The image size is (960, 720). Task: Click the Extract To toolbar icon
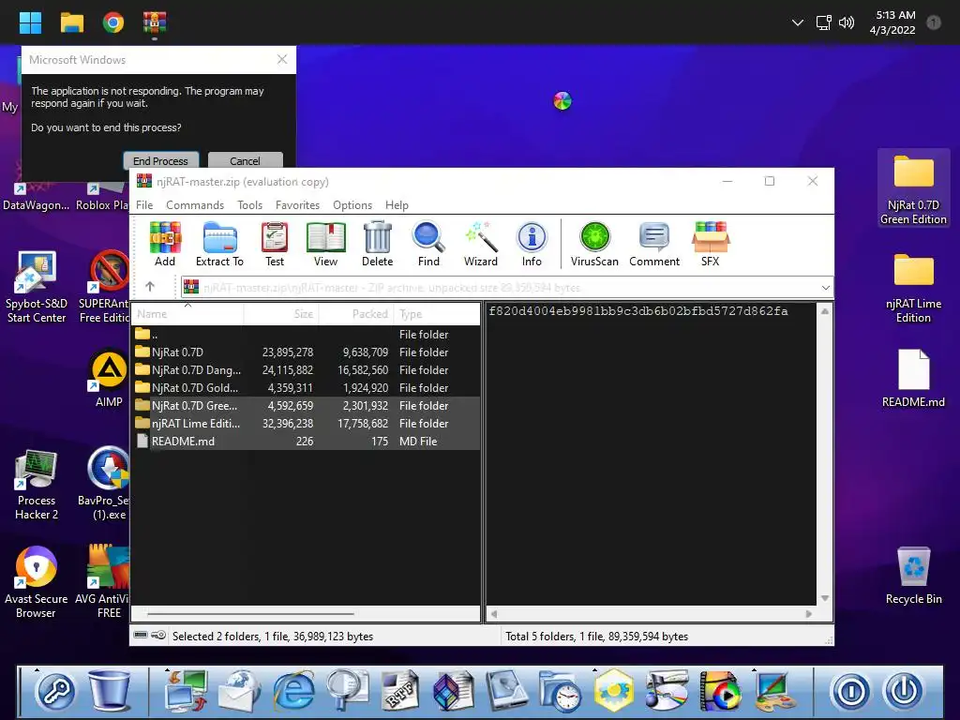pos(219,244)
